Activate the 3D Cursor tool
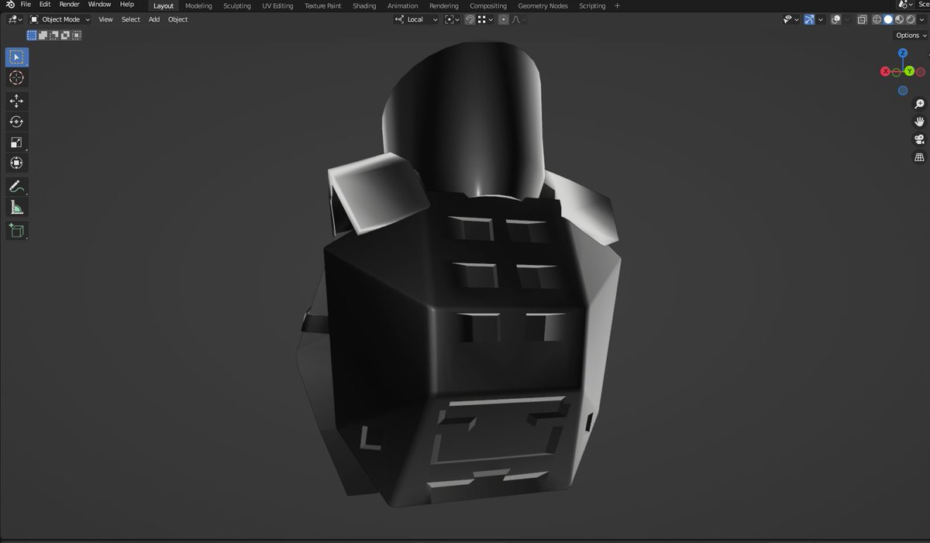The width and height of the screenshot is (930, 543). [16, 78]
